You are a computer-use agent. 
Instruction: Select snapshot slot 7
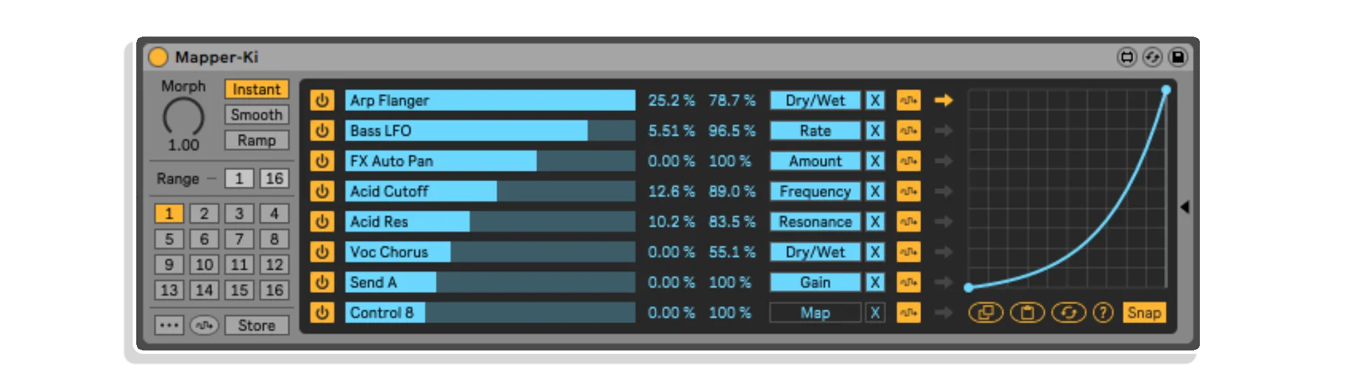tap(239, 239)
